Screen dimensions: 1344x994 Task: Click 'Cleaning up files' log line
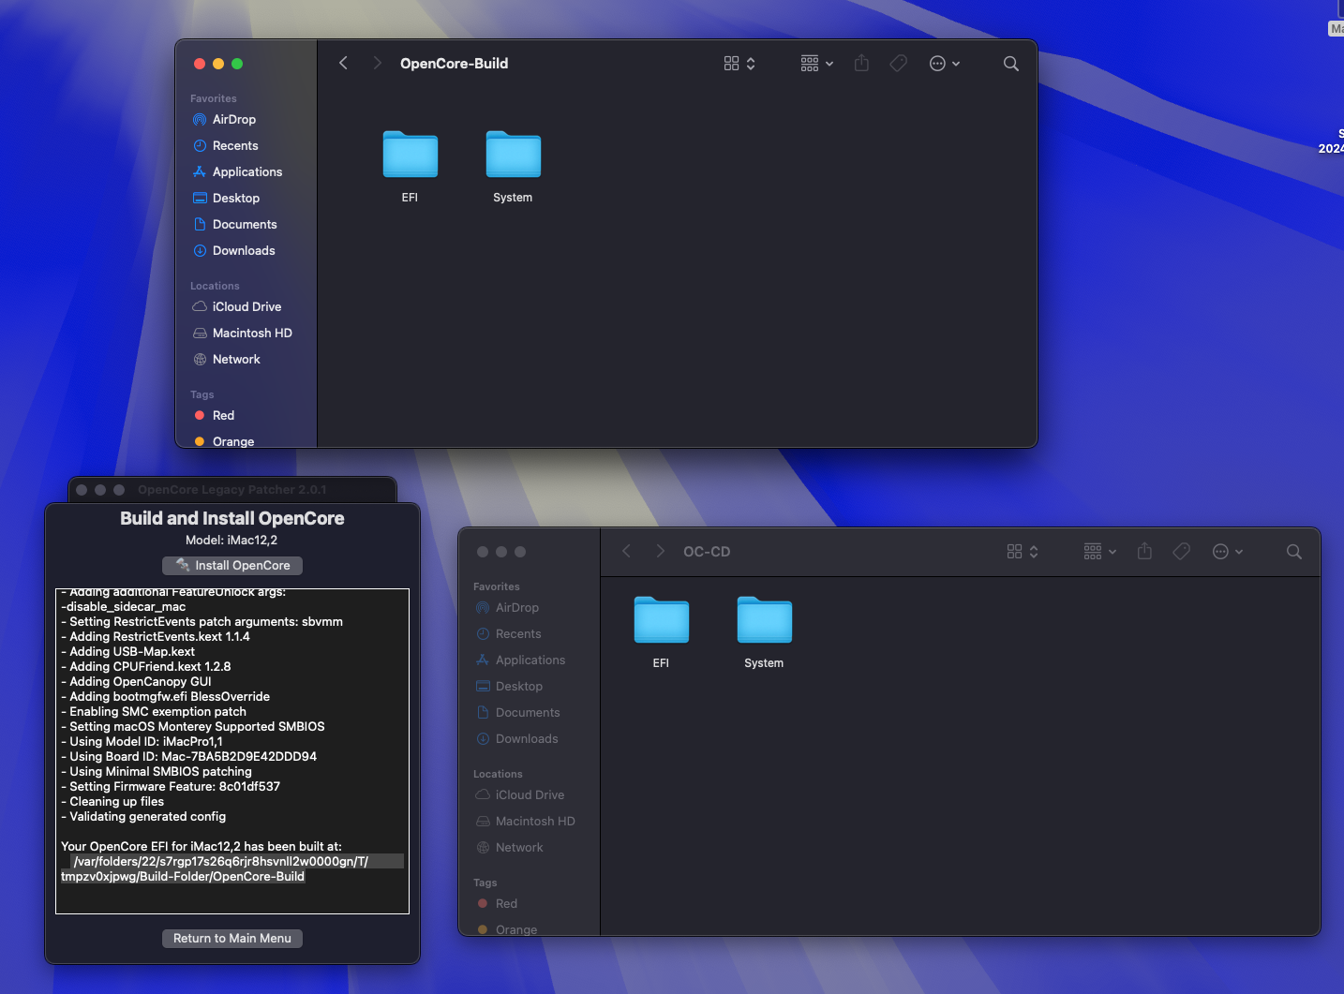click(112, 801)
